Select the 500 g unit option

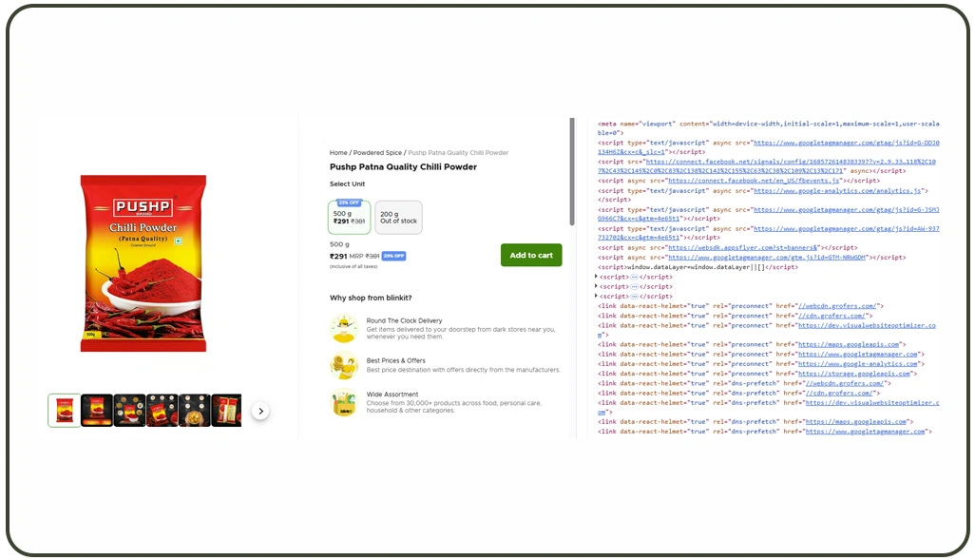click(350, 217)
